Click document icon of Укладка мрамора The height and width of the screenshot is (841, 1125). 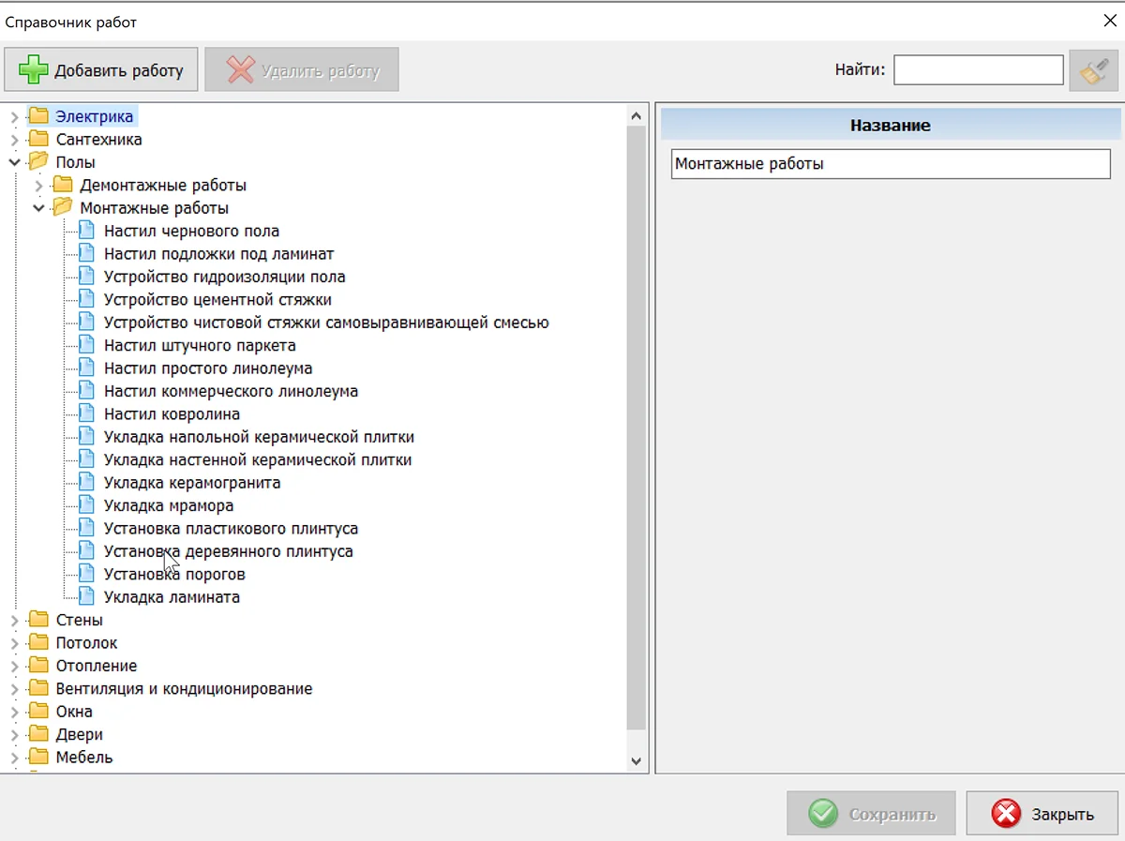86,505
